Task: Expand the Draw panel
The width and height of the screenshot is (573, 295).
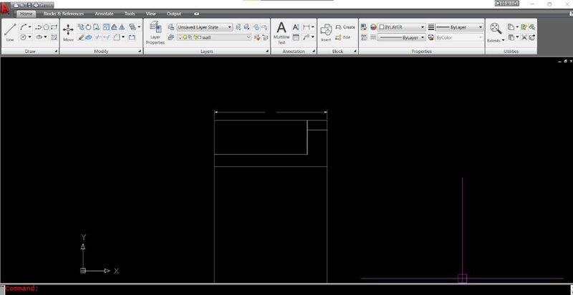Action: click(x=56, y=52)
